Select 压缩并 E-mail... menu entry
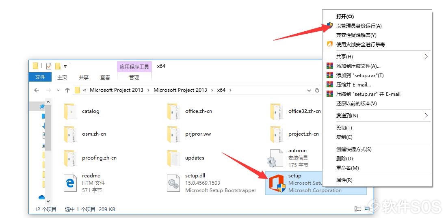This screenshot has height=218, width=448. click(377, 84)
